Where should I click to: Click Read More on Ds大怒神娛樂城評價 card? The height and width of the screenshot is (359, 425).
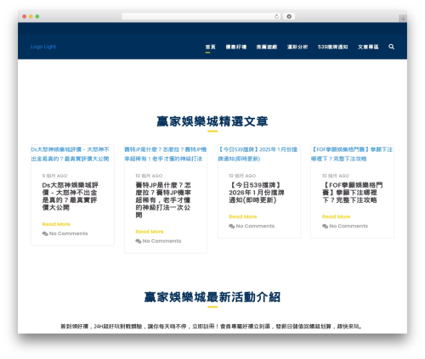coord(56,224)
